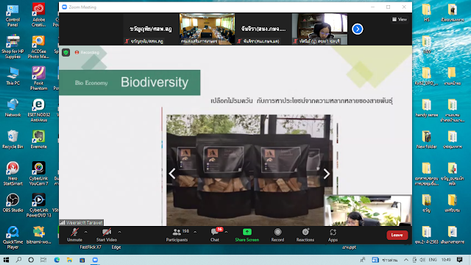Open OBS Studio desktop icon
This screenshot has height=265, width=471.
[x=13, y=203]
